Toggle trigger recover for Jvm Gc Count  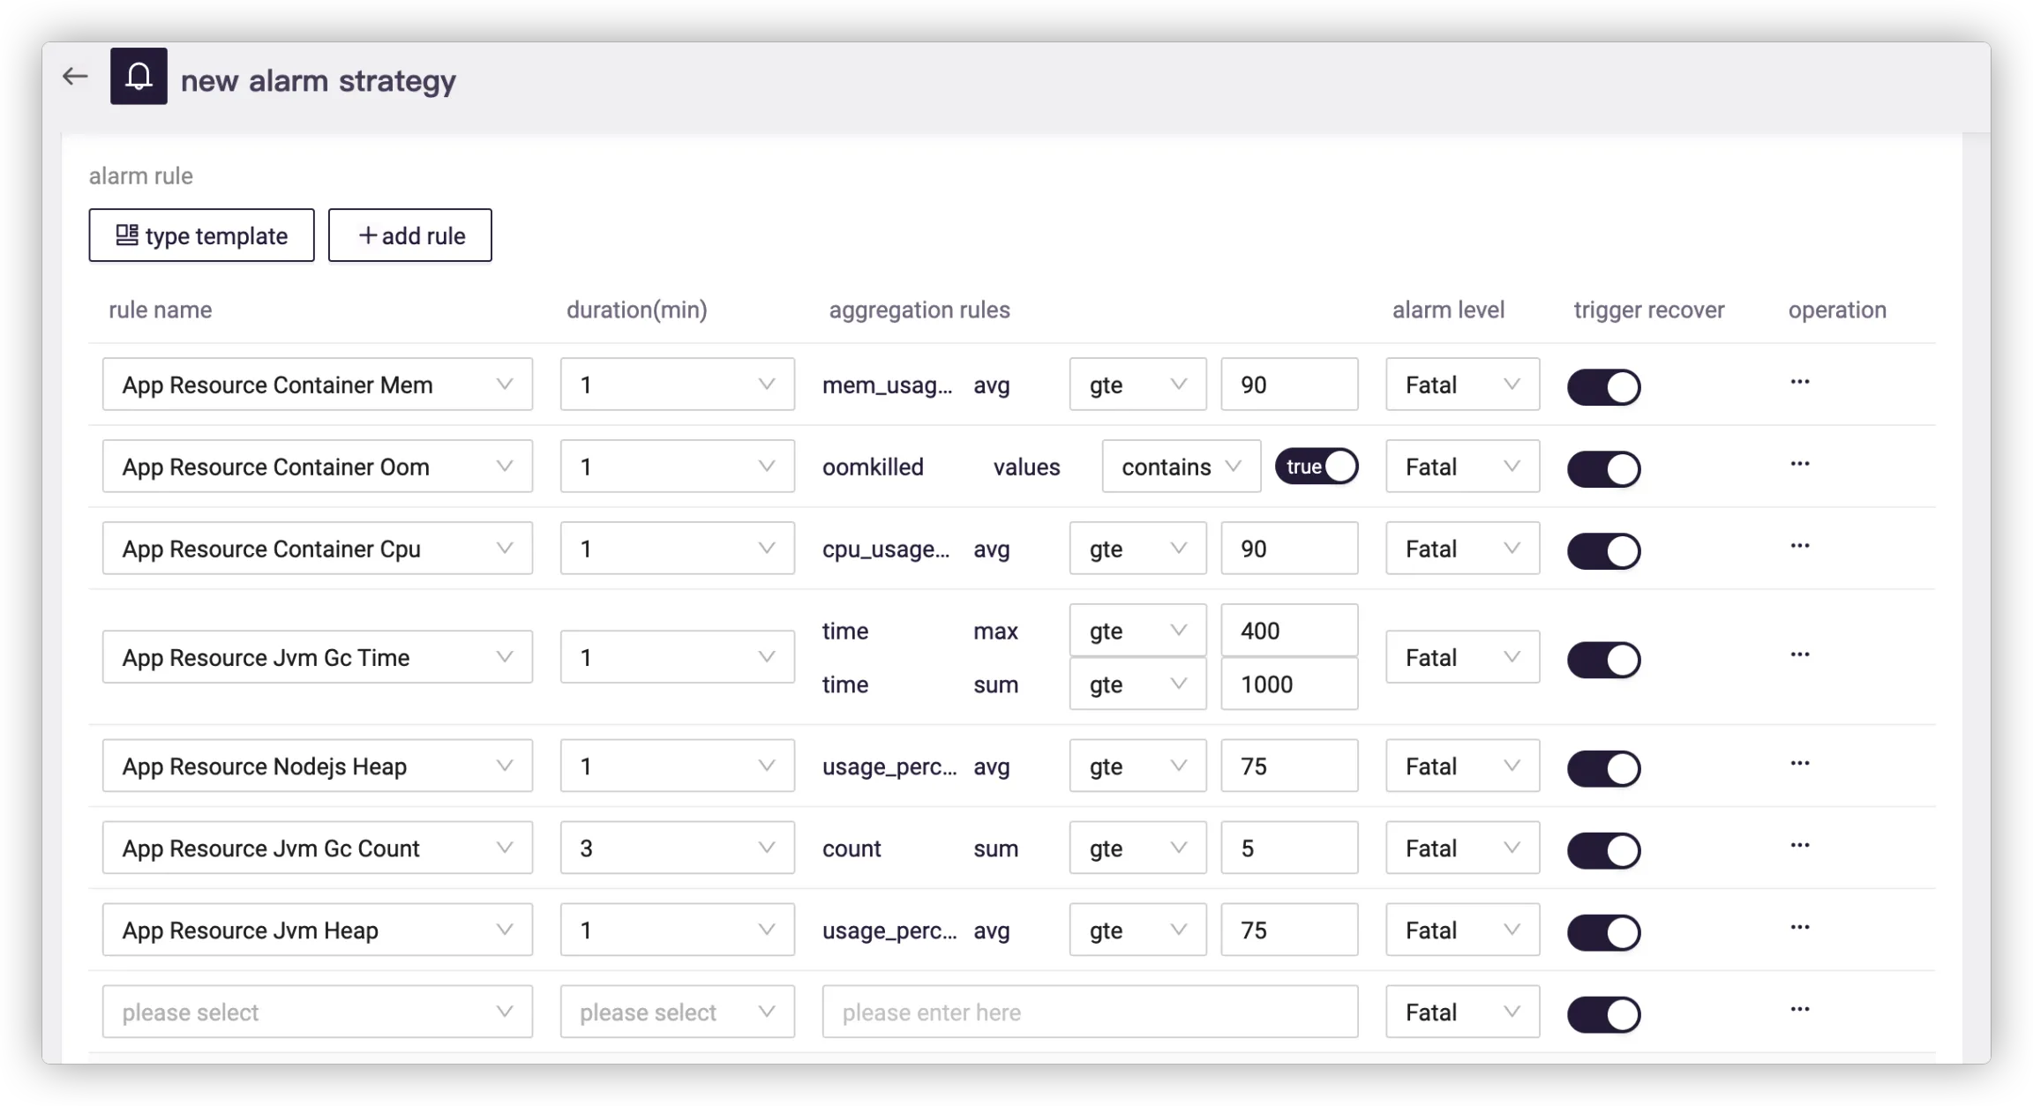[1603, 850]
